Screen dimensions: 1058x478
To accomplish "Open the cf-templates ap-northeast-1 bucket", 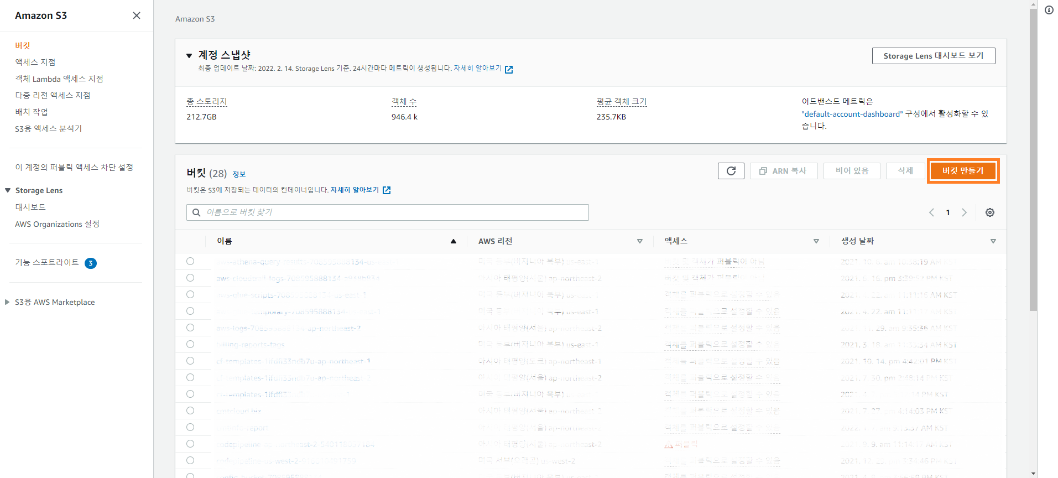I will coord(293,361).
